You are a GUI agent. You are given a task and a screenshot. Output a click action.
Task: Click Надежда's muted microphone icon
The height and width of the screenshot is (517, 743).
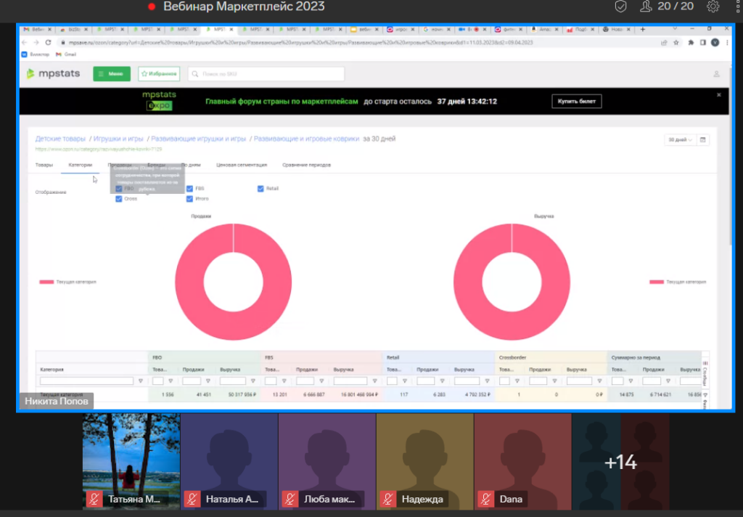[387, 499]
